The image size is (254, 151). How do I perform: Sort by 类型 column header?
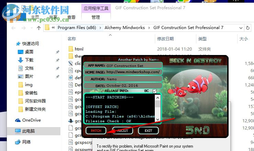tap(202, 39)
